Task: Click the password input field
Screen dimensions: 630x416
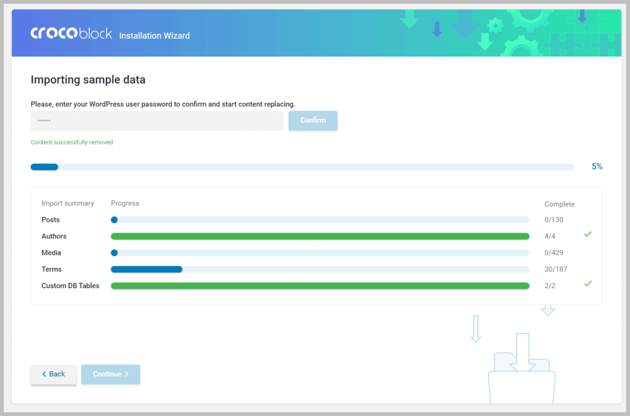Action: tap(157, 120)
